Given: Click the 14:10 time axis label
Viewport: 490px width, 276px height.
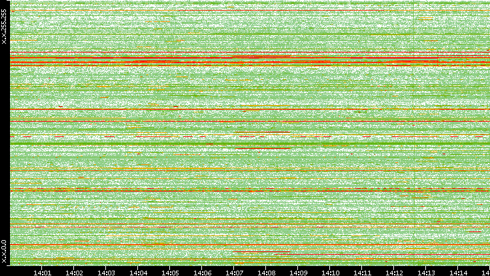Looking at the screenshot, I should [x=330, y=273].
